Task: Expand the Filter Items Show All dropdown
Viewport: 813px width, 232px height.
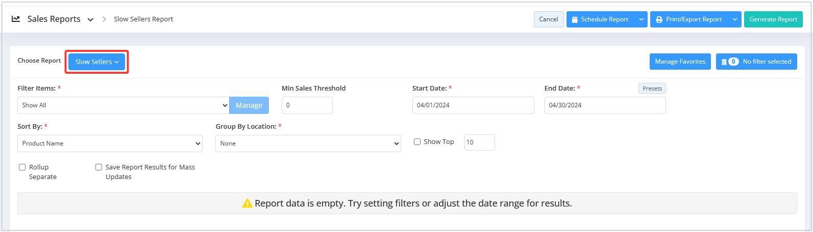Action: 123,105
